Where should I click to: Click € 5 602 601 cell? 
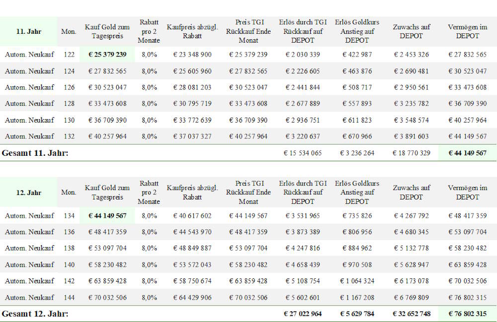(303, 298)
